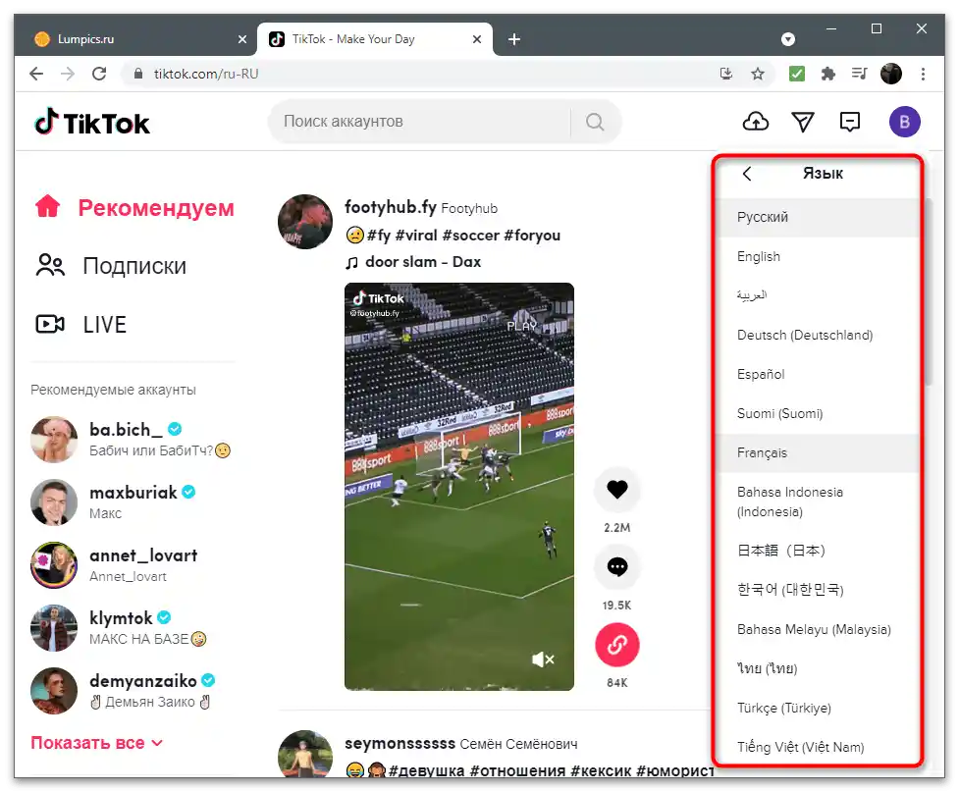The height and width of the screenshot is (792, 959).
Task: Click the search magnifier icon
Action: coord(595,122)
